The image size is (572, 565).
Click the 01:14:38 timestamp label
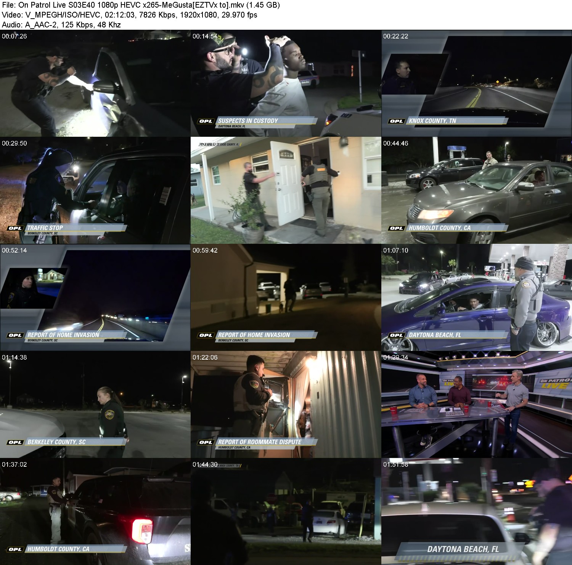pyautogui.click(x=14, y=357)
